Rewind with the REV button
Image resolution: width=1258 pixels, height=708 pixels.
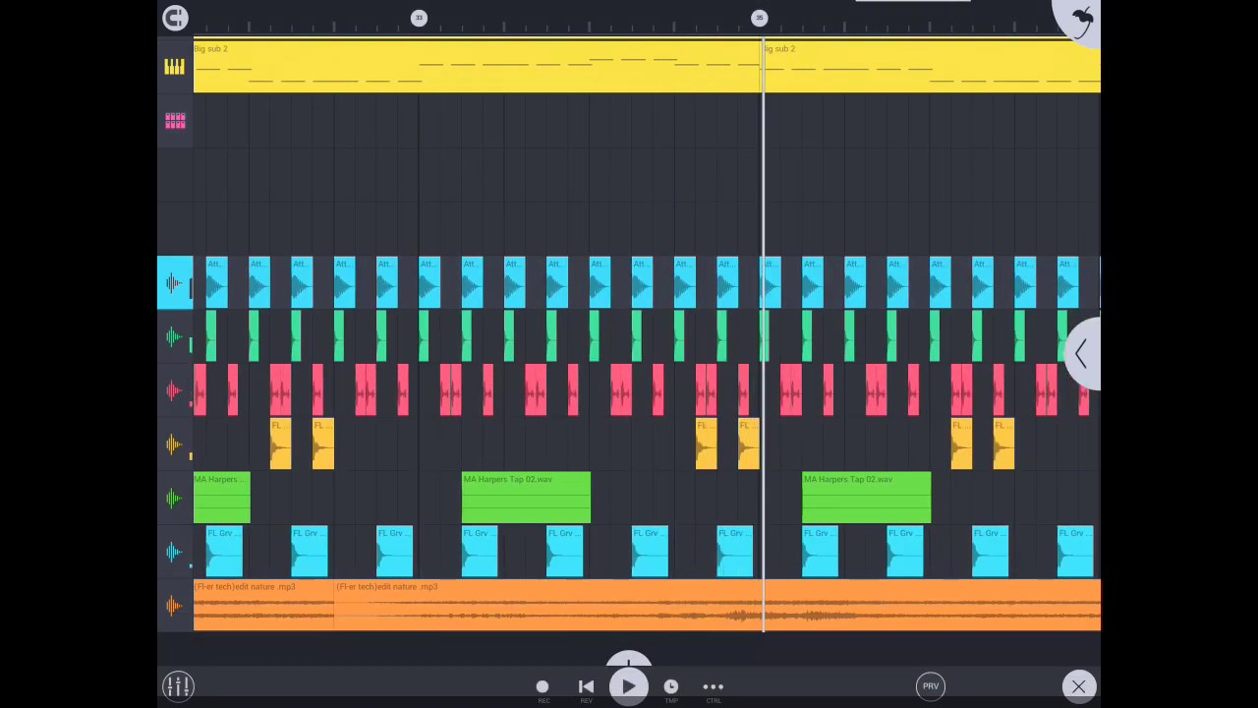coord(586,687)
